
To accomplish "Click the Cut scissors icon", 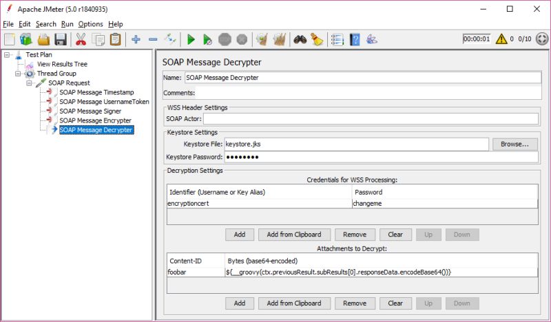I will pos(81,39).
